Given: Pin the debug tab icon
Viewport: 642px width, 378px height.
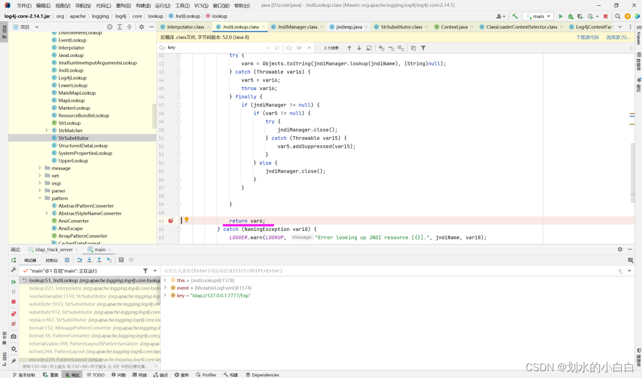Looking at the screenshot, I should click(x=14, y=361).
